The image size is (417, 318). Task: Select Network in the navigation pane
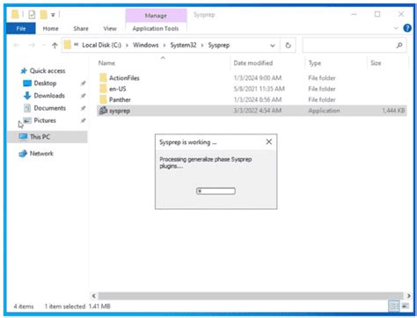click(41, 154)
